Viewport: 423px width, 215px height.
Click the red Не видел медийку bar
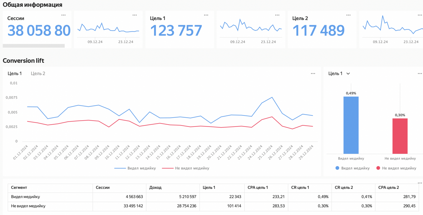400,136
